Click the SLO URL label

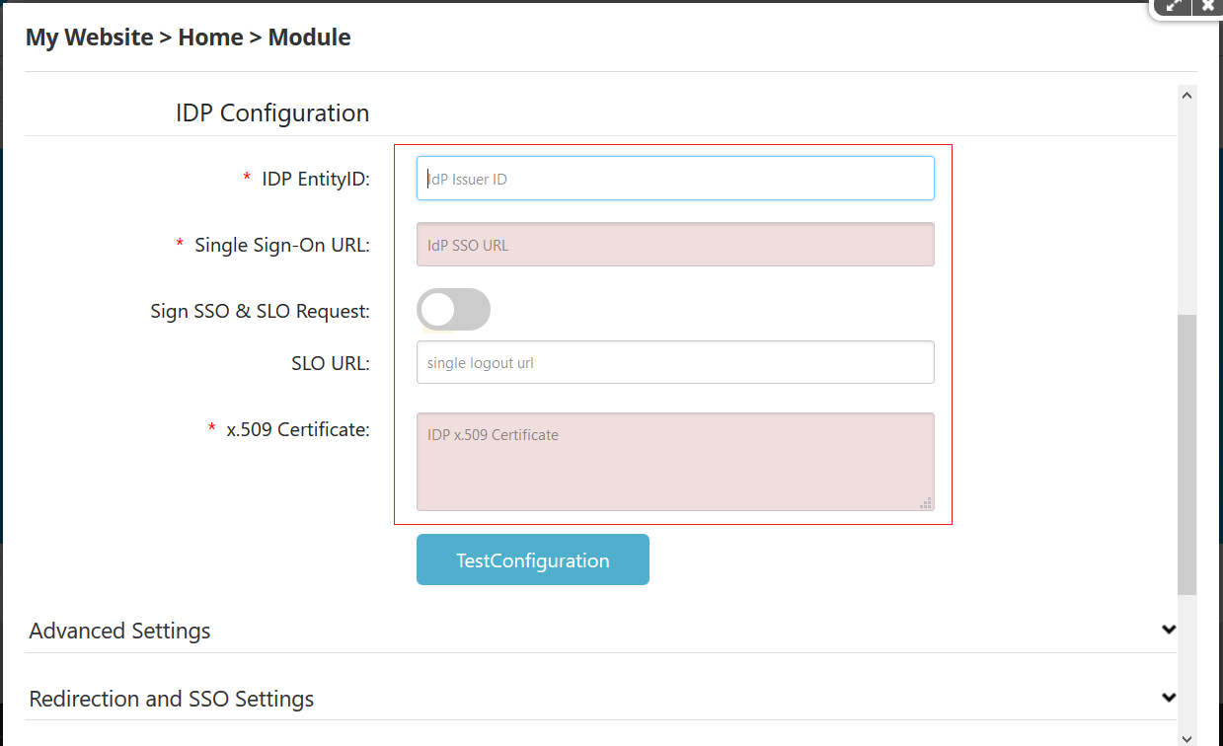coord(331,363)
